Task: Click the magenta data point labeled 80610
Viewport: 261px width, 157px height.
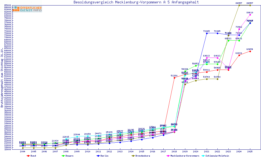Action: (250, 15)
